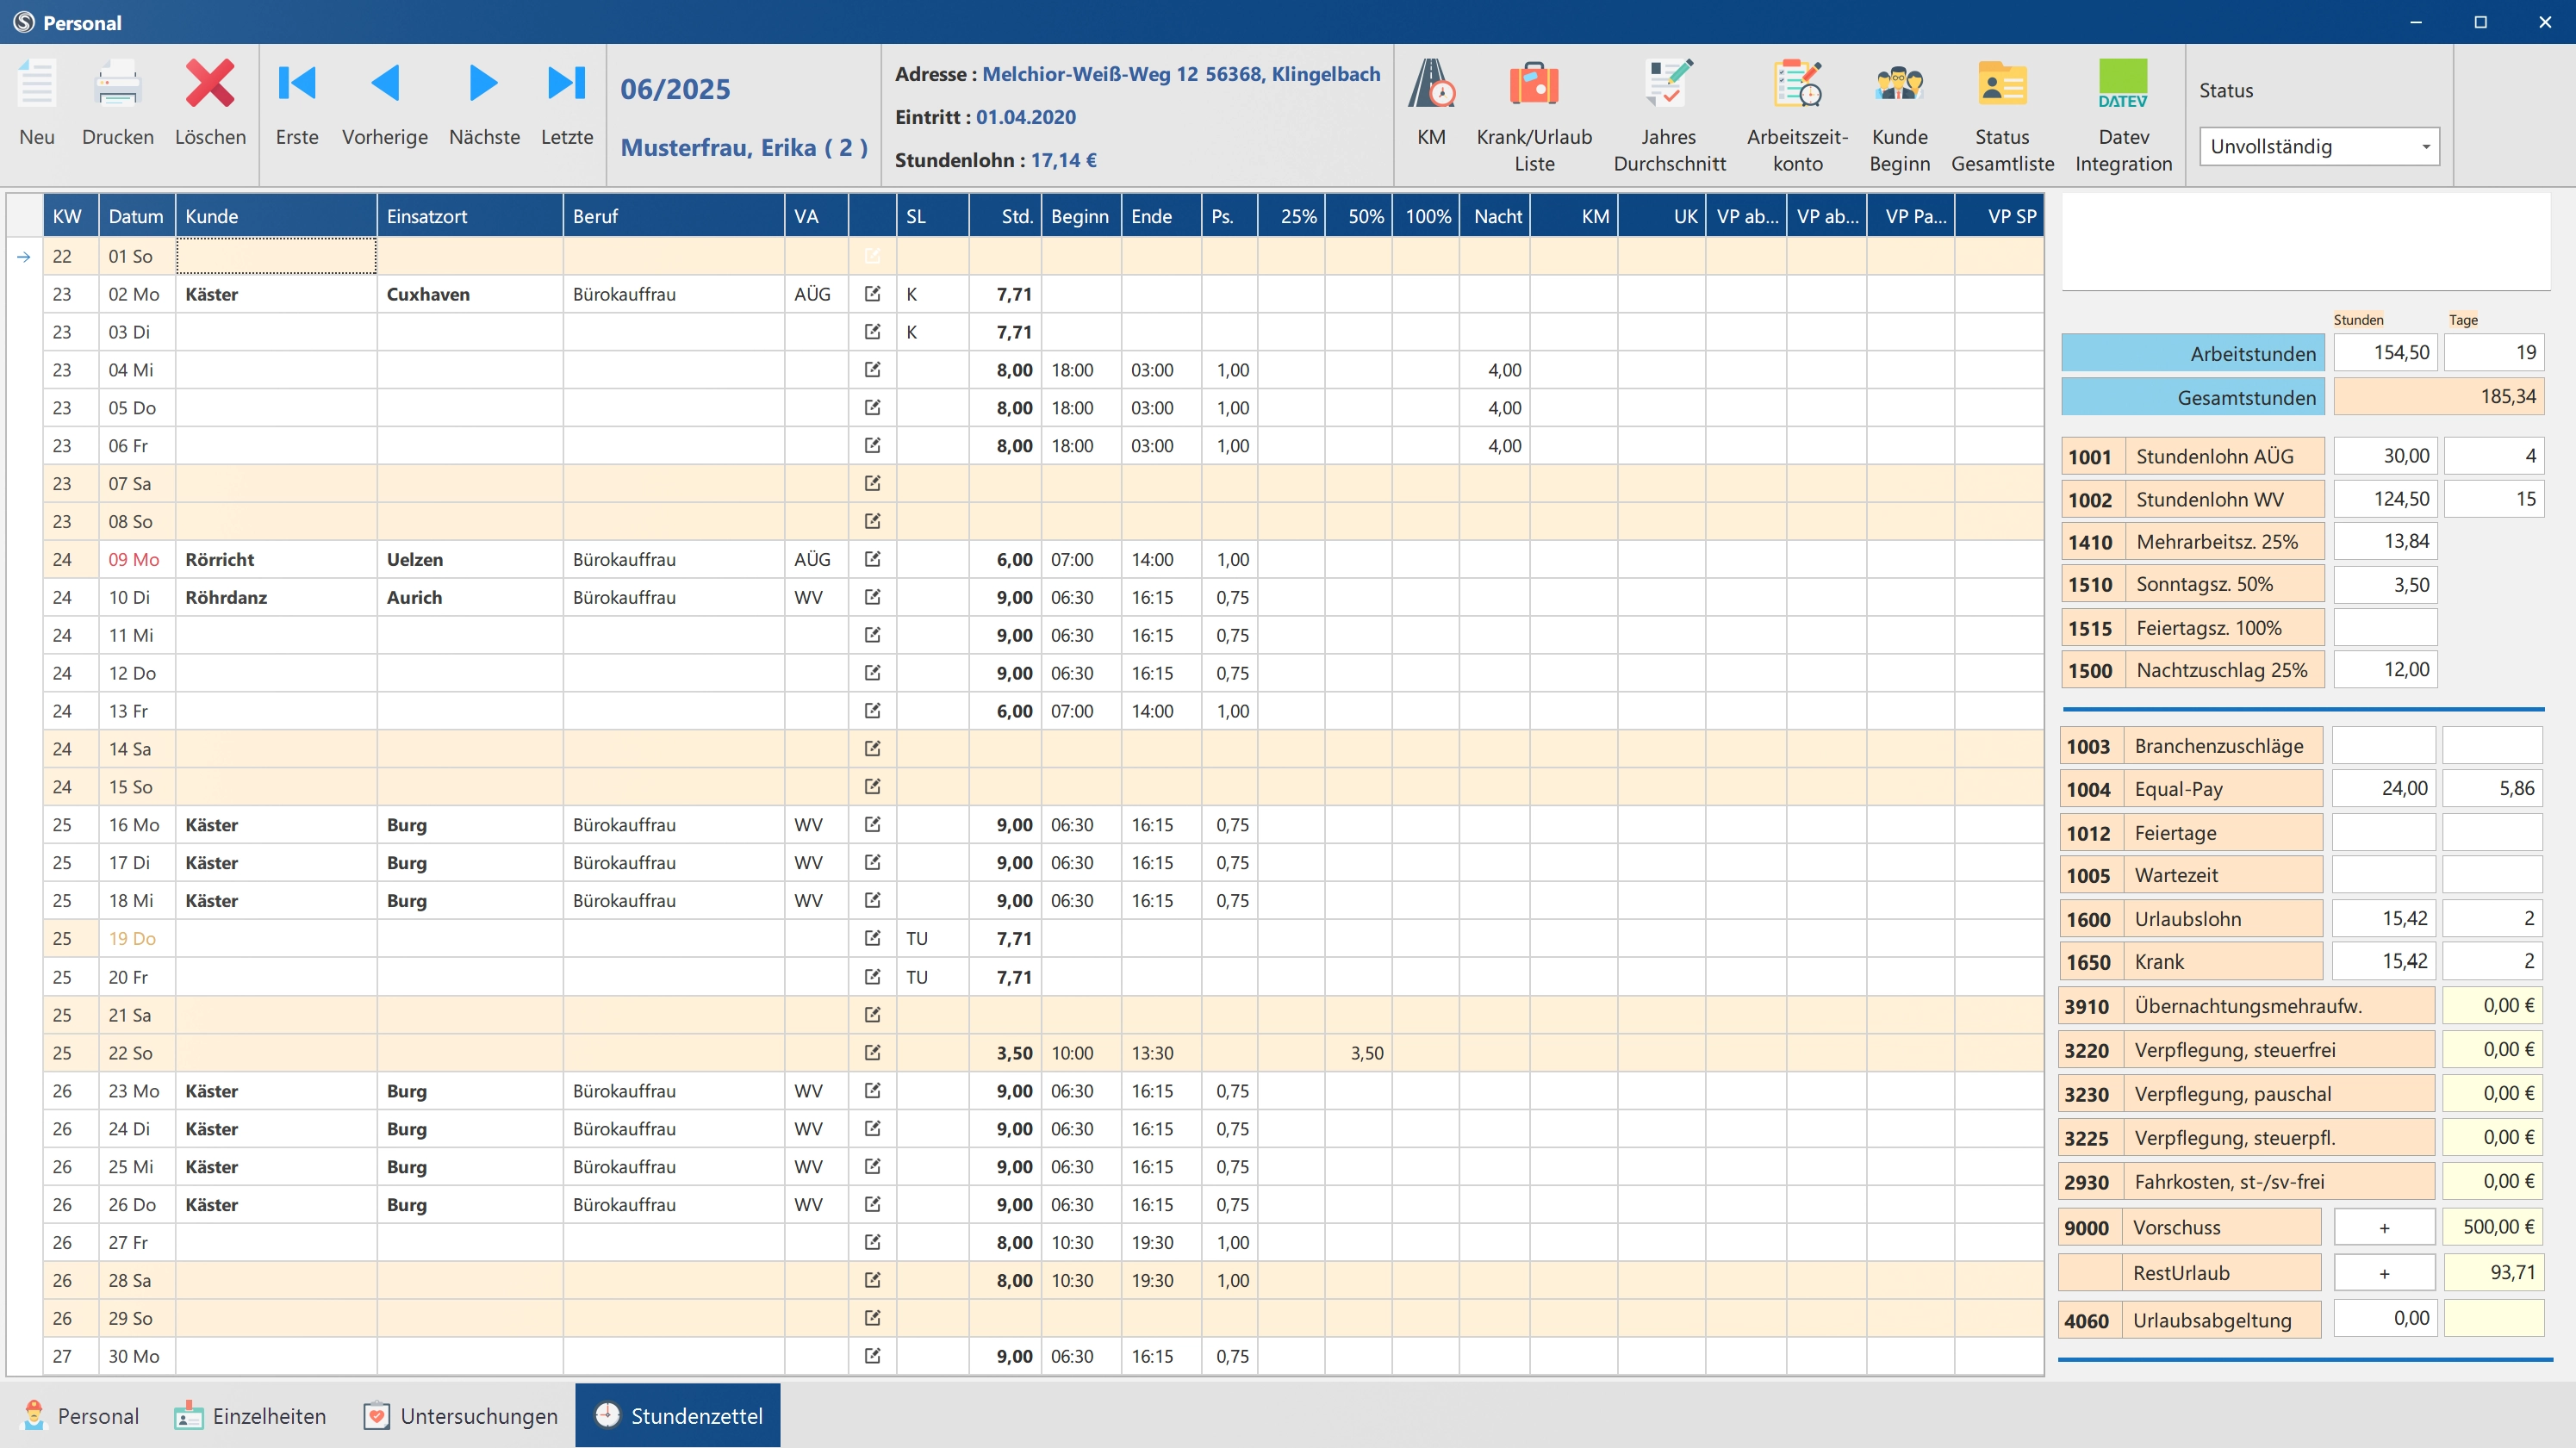The height and width of the screenshot is (1448, 2576).
Task: Click the Kunde Beginn icon
Action: point(1899,85)
